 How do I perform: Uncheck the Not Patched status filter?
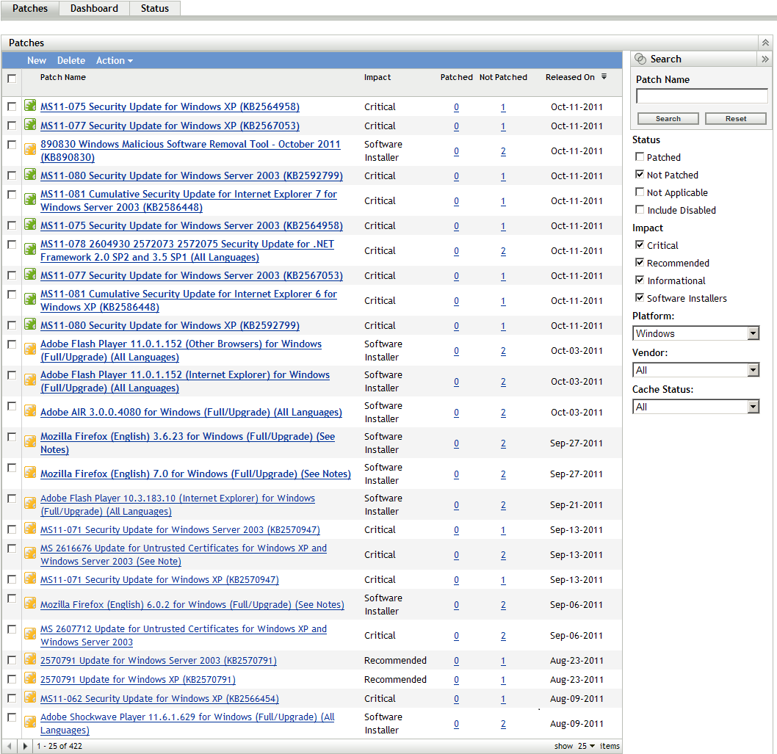click(640, 175)
